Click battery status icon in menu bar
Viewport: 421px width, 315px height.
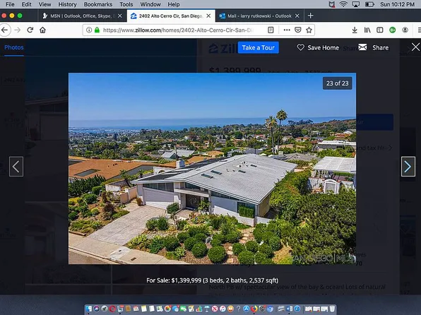click(369, 4)
